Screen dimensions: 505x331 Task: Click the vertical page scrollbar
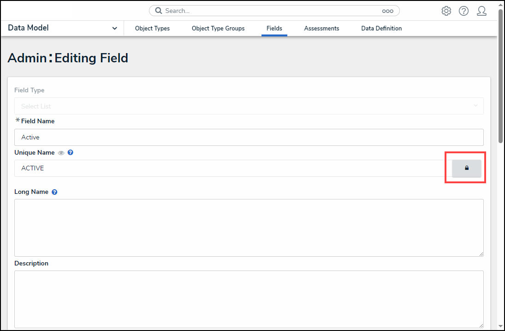coord(501,74)
